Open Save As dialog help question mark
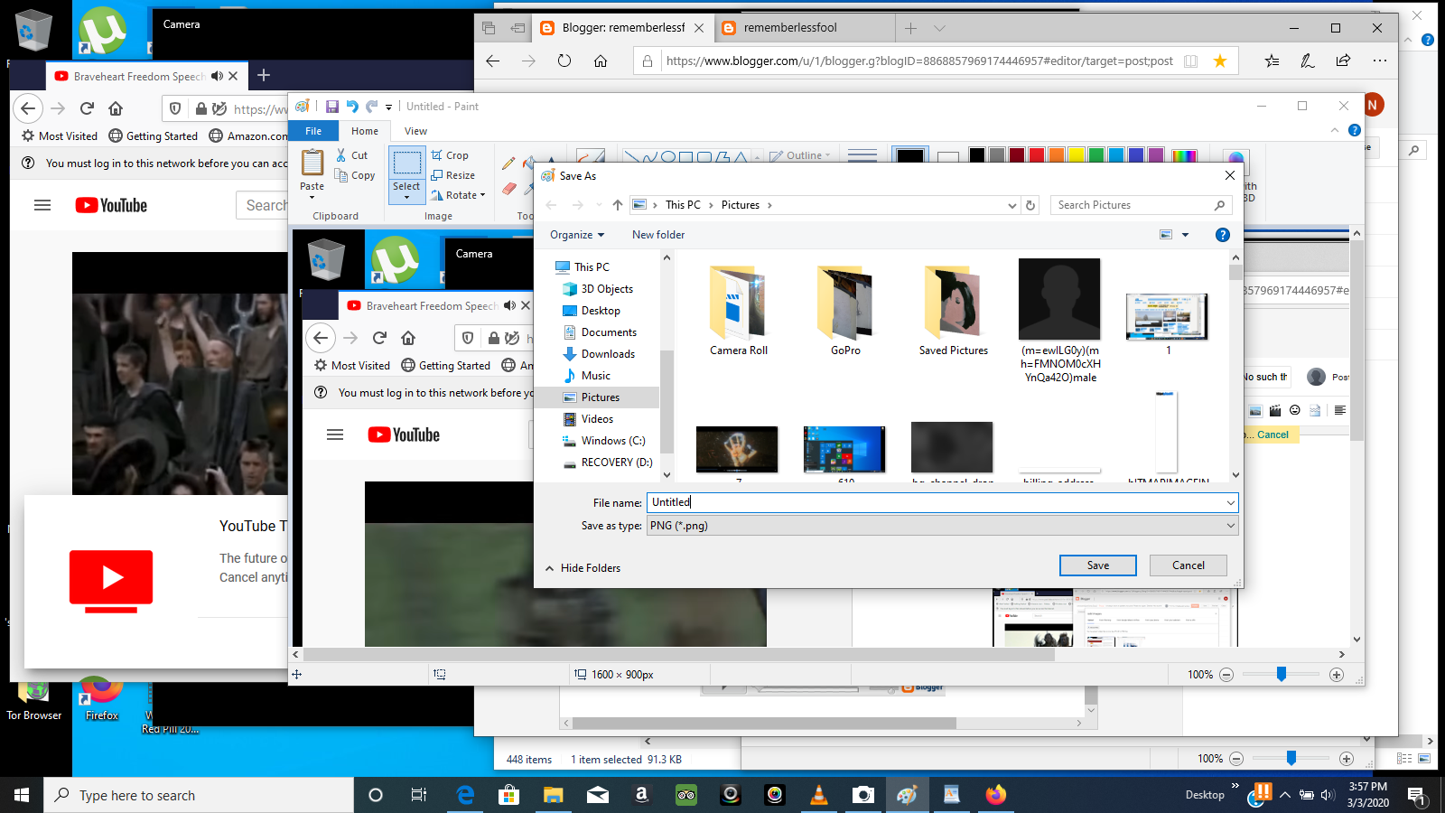Screen dimensions: 1445x813 1222,235
